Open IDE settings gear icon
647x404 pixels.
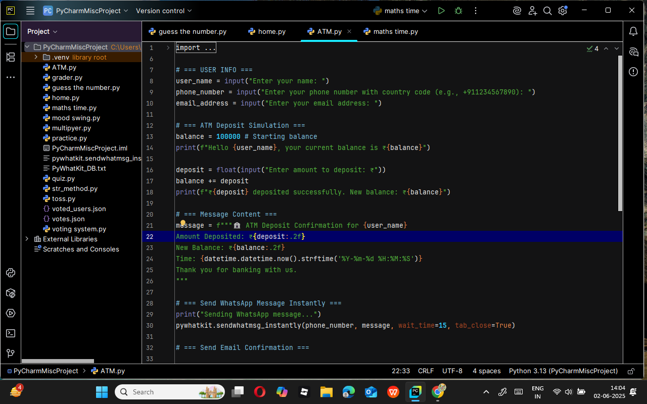[563, 11]
